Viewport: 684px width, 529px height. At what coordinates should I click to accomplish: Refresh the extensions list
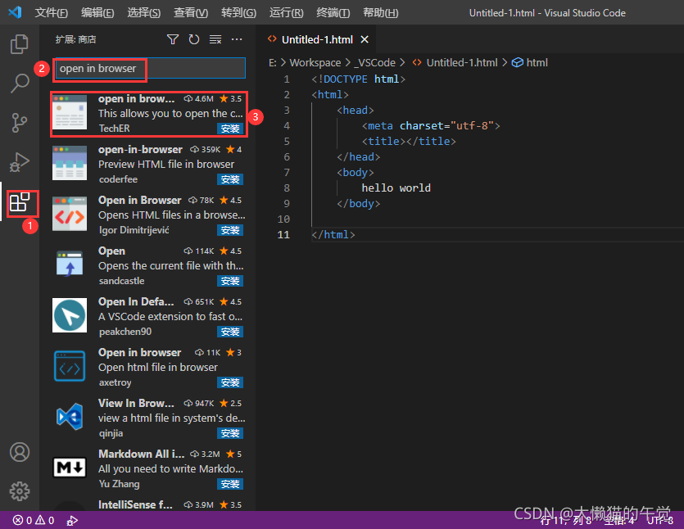tap(193, 38)
